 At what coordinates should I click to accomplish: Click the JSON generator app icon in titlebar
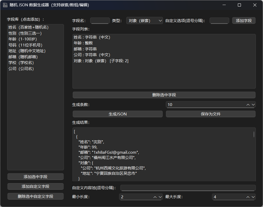(5, 5)
